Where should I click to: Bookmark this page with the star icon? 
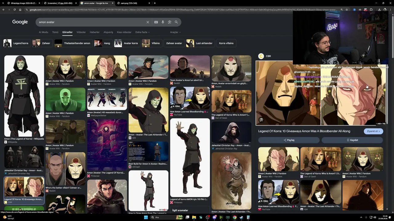[347, 10]
